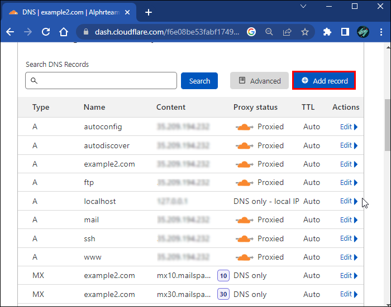Open a new browser tab
Viewport: 391px width, 307px height.
[x=149, y=12]
